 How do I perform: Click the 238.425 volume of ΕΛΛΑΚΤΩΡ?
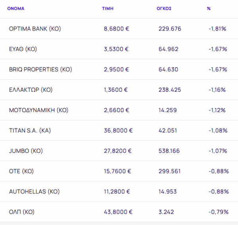169,90
